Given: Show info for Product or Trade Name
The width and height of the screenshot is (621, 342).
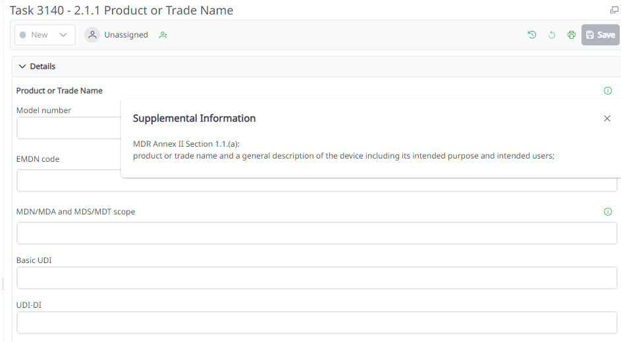Looking at the screenshot, I should coord(608,91).
